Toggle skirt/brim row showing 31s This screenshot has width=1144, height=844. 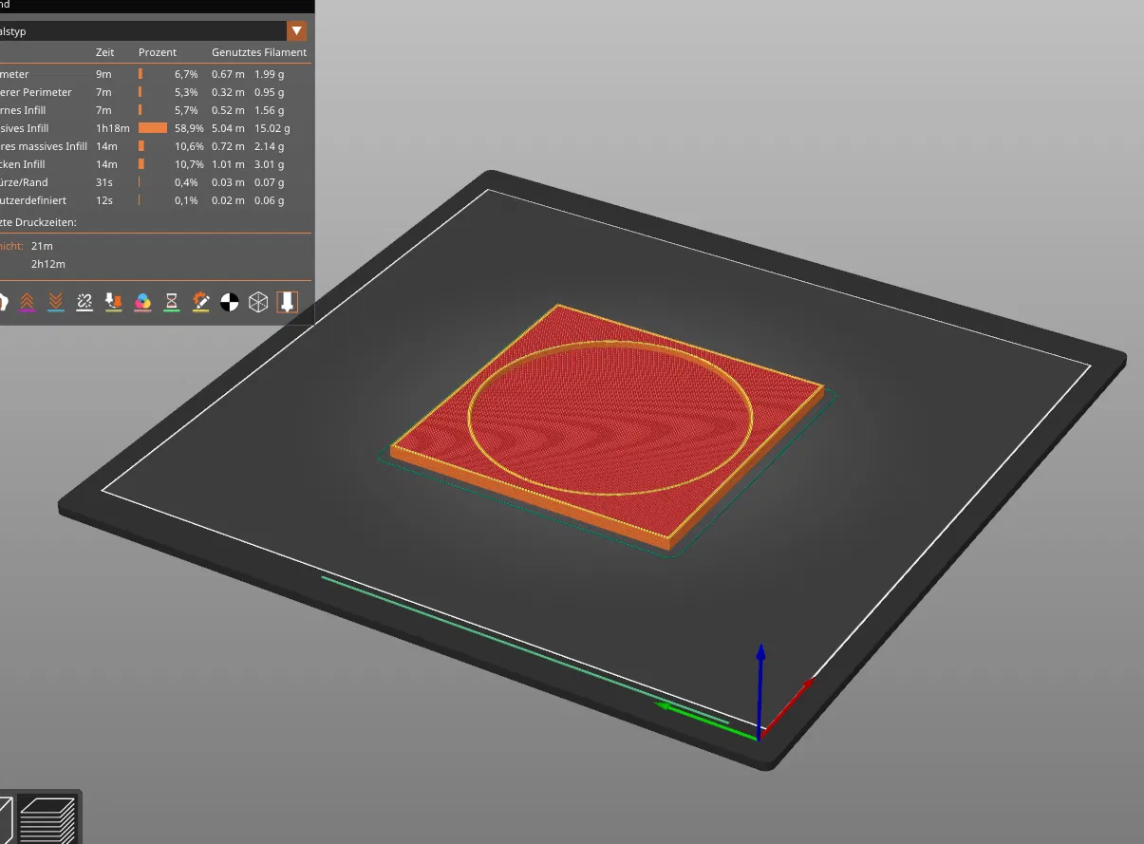click(x=154, y=182)
